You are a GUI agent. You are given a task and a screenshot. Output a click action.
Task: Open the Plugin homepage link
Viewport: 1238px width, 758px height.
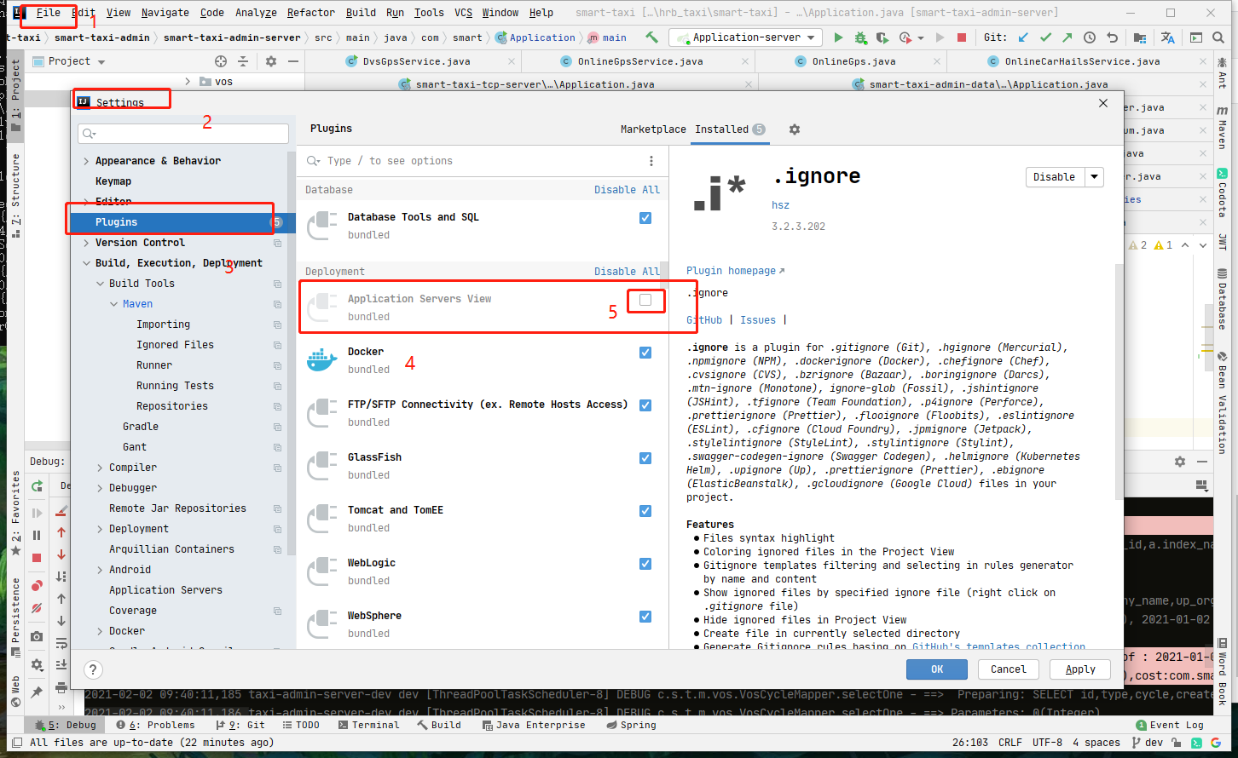(735, 271)
